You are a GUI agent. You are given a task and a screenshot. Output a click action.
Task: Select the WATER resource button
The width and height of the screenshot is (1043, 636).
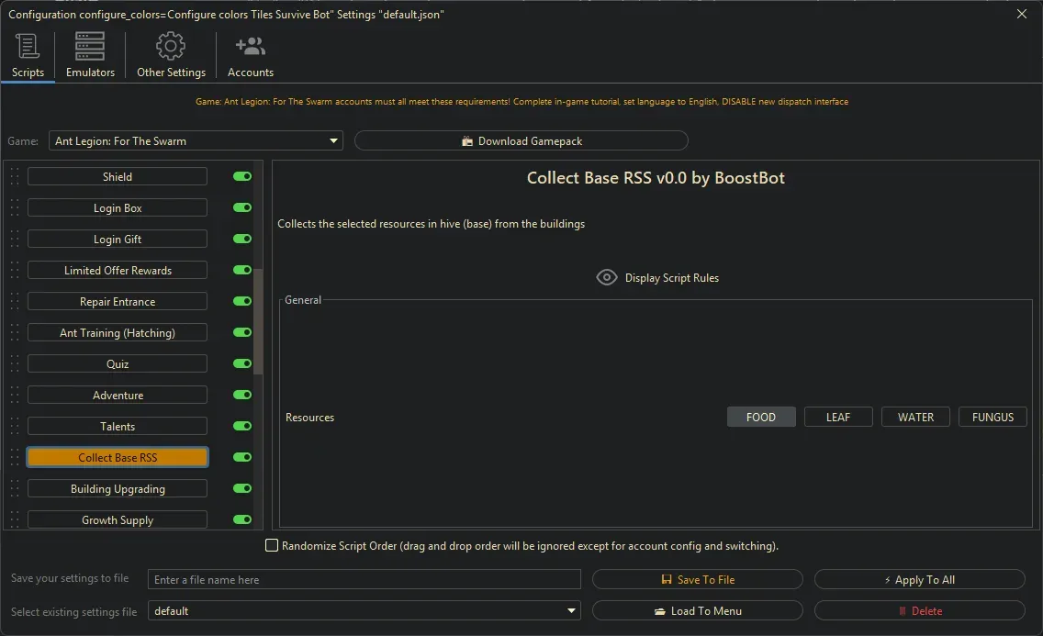pos(915,418)
